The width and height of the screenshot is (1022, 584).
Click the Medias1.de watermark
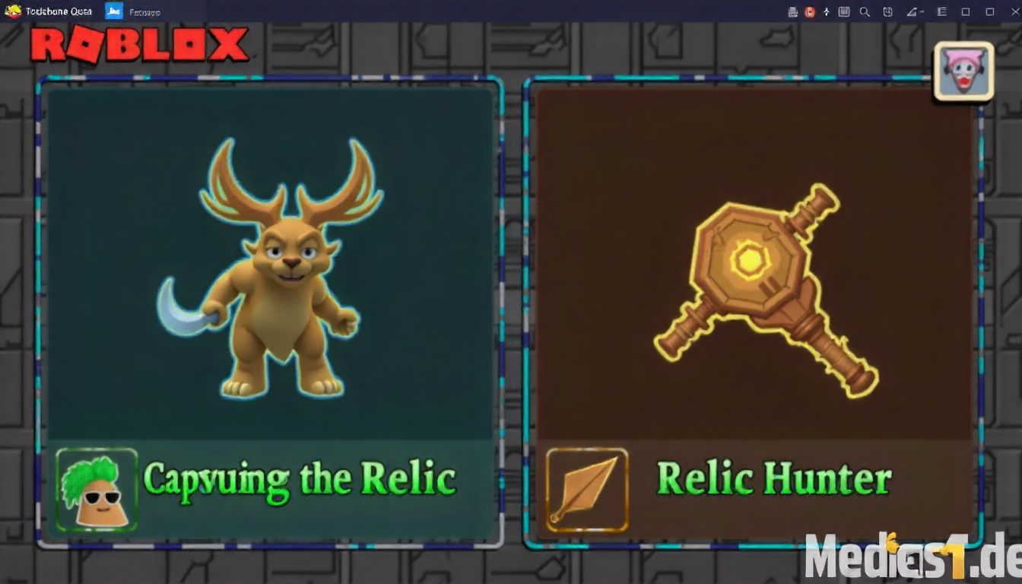912,555
